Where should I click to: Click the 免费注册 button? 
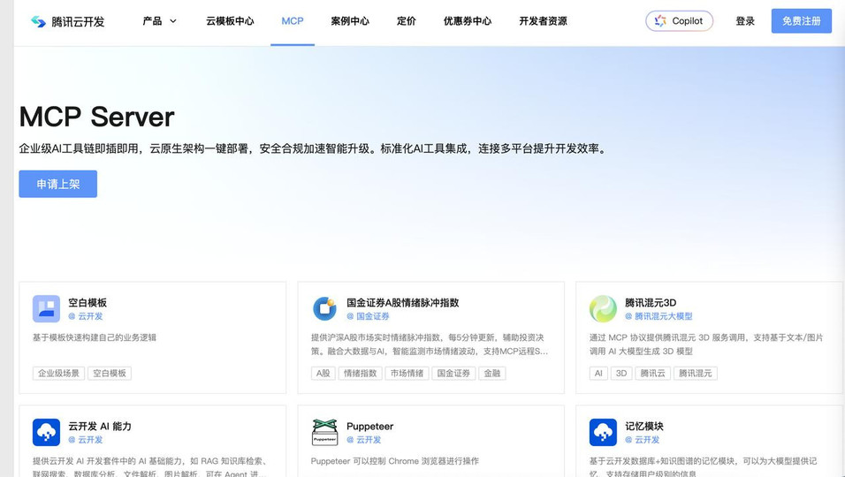click(802, 21)
